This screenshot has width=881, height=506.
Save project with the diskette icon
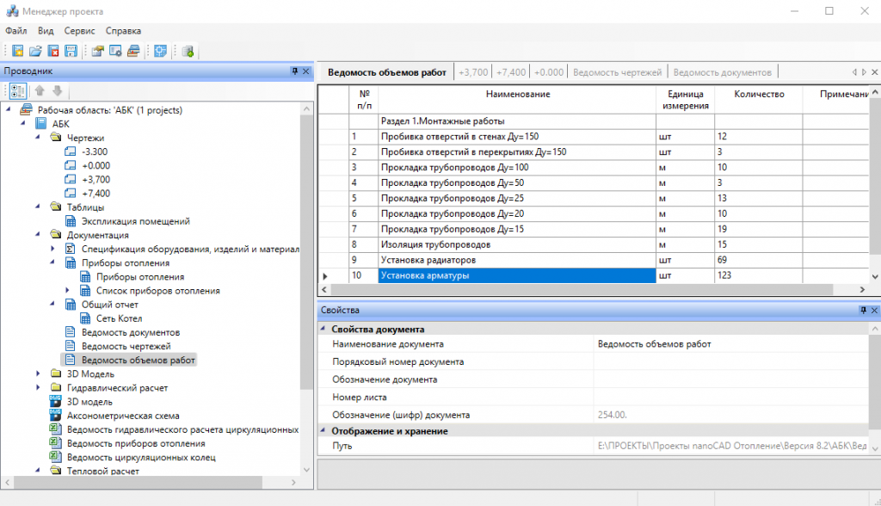tap(71, 51)
